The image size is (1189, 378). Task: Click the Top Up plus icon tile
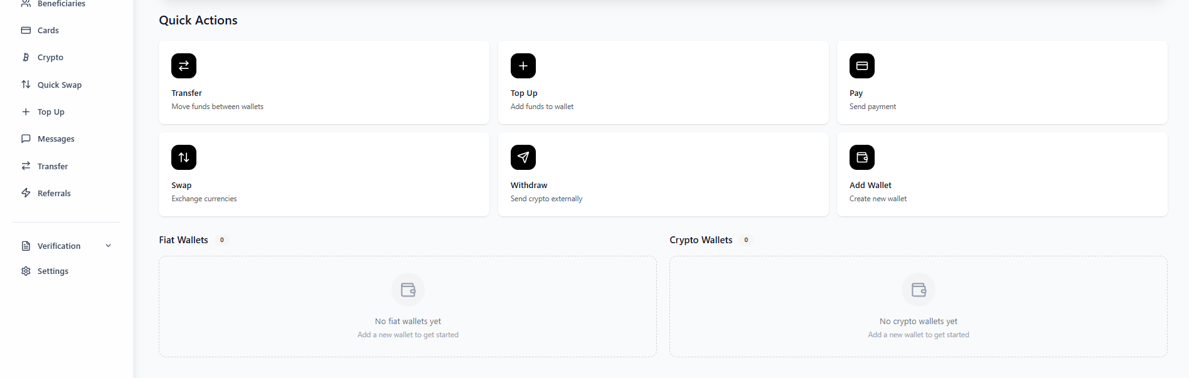(523, 66)
